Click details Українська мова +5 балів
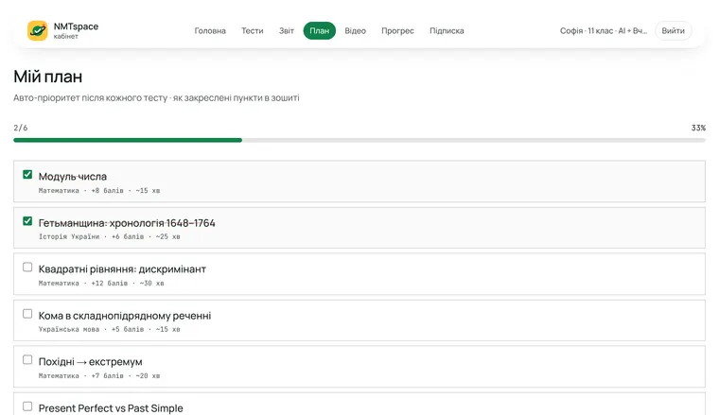Image resolution: width=719 pixels, height=415 pixels. [x=109, y=329]
